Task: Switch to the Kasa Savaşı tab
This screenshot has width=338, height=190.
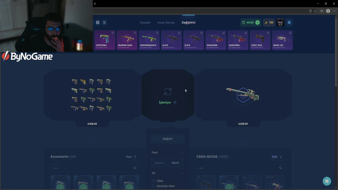Action: pos(166,22)
